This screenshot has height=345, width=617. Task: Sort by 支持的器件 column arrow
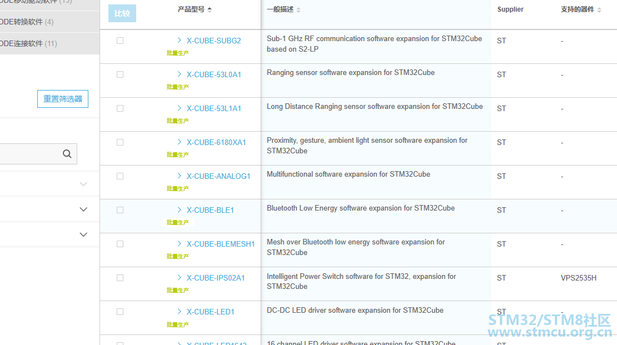click(x=599, y=10)
